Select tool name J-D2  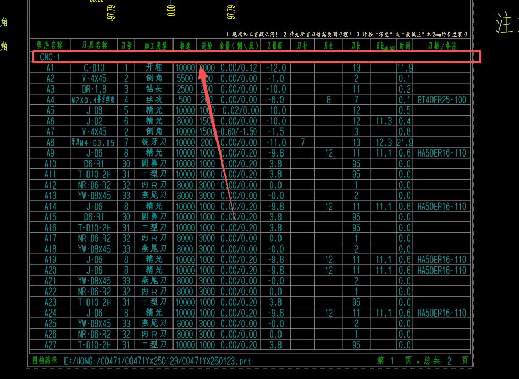coord(94,121)
